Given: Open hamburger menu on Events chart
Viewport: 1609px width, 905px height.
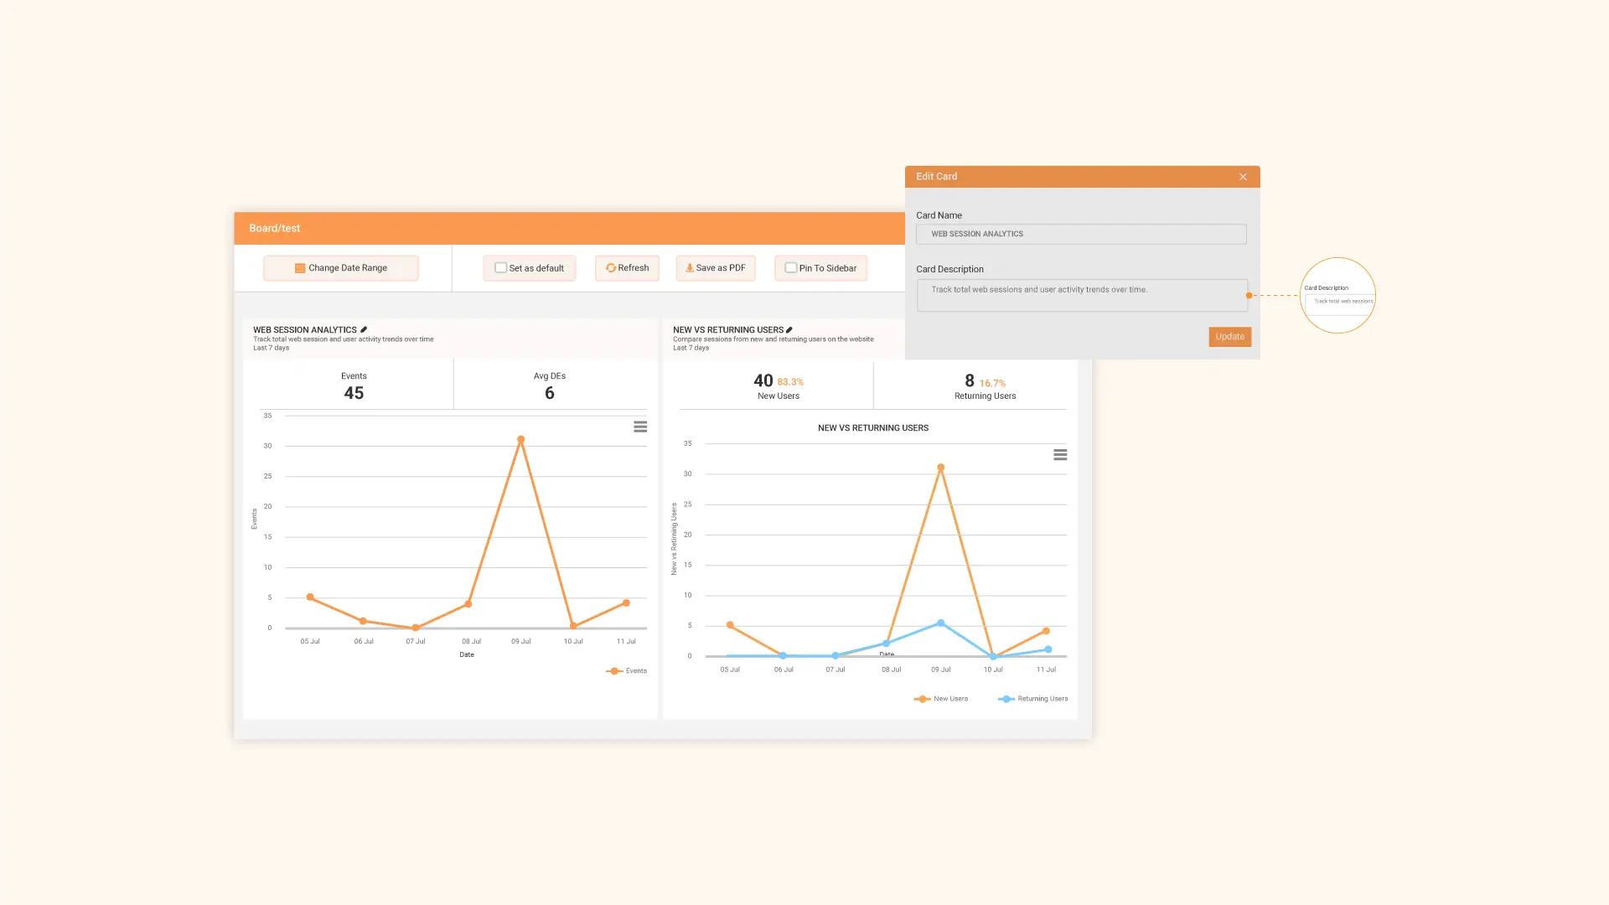Looking at the screenshot, I should point(640,427).
